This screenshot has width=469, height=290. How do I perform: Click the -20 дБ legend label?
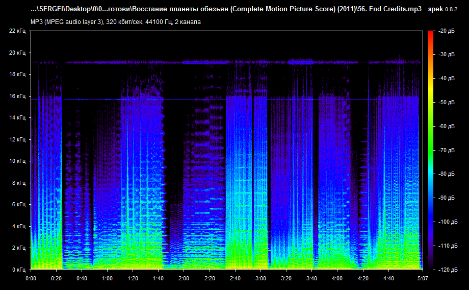tap(446, 31)
